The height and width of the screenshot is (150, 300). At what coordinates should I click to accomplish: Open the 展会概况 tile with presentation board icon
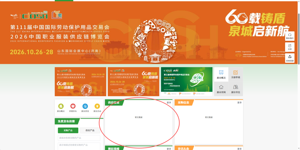click(221, 74)
